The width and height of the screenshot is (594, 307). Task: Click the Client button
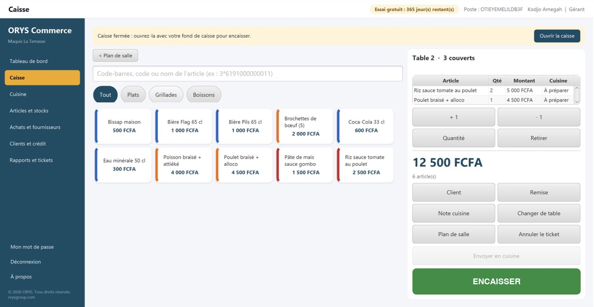pos(454,193)
